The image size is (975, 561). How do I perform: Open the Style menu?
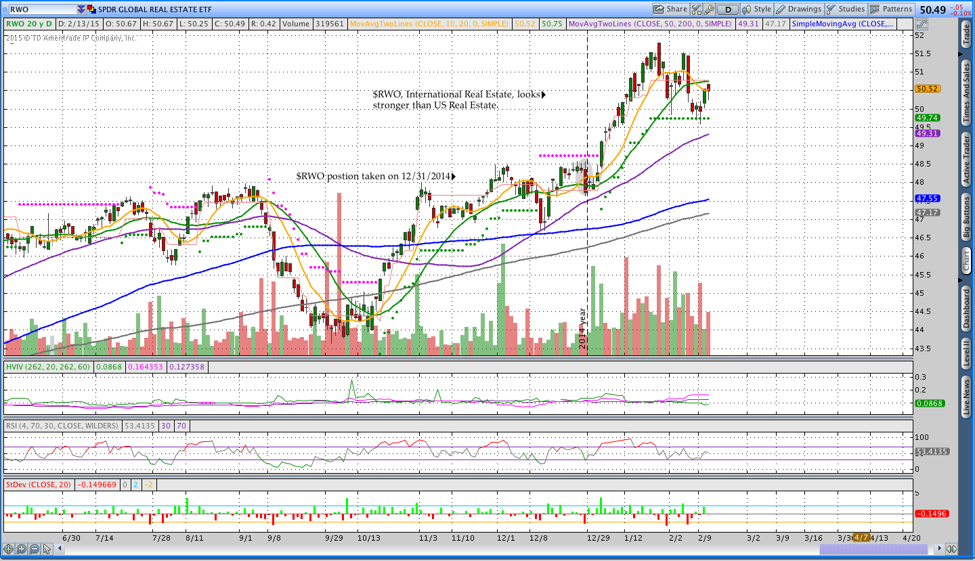tap(756, 9)
